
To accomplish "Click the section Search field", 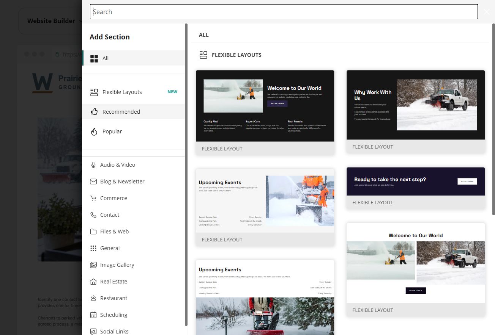I will tap(284, 12).
